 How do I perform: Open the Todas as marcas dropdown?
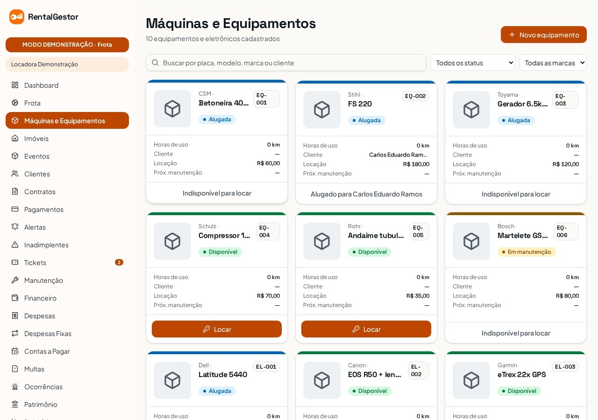point(553,63)
